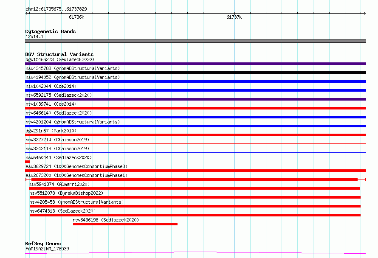
Task: Click the red bar under nsv5941874
Action: click(195, 188)
